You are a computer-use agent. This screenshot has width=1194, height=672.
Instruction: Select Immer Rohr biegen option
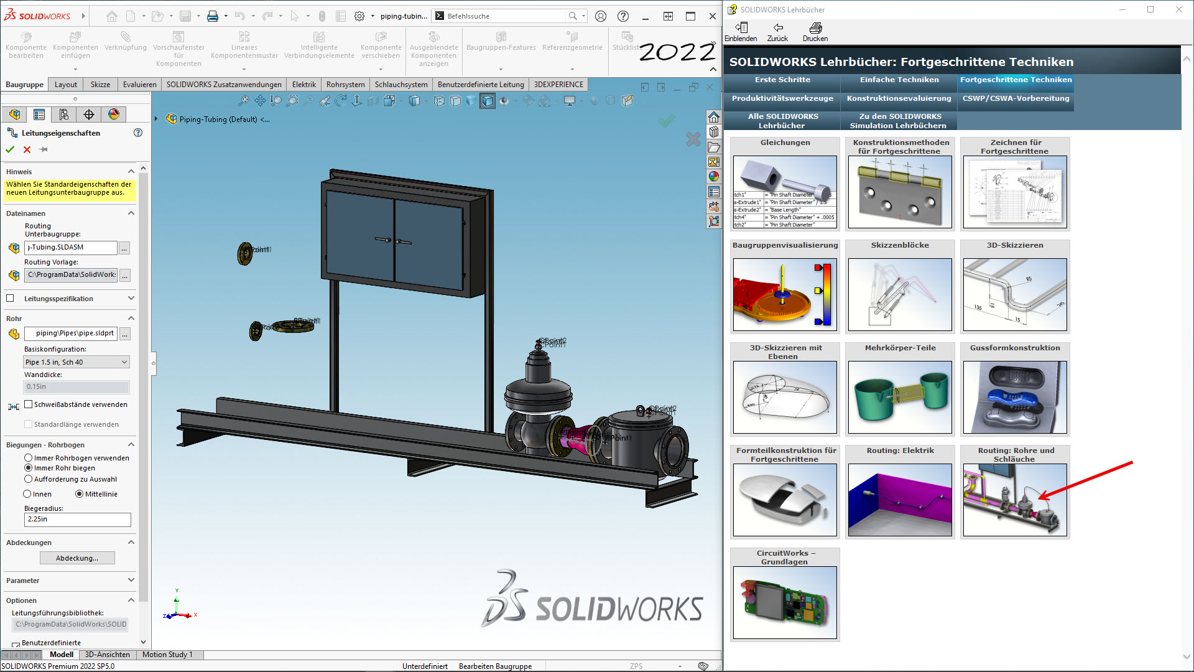[28, 468]
